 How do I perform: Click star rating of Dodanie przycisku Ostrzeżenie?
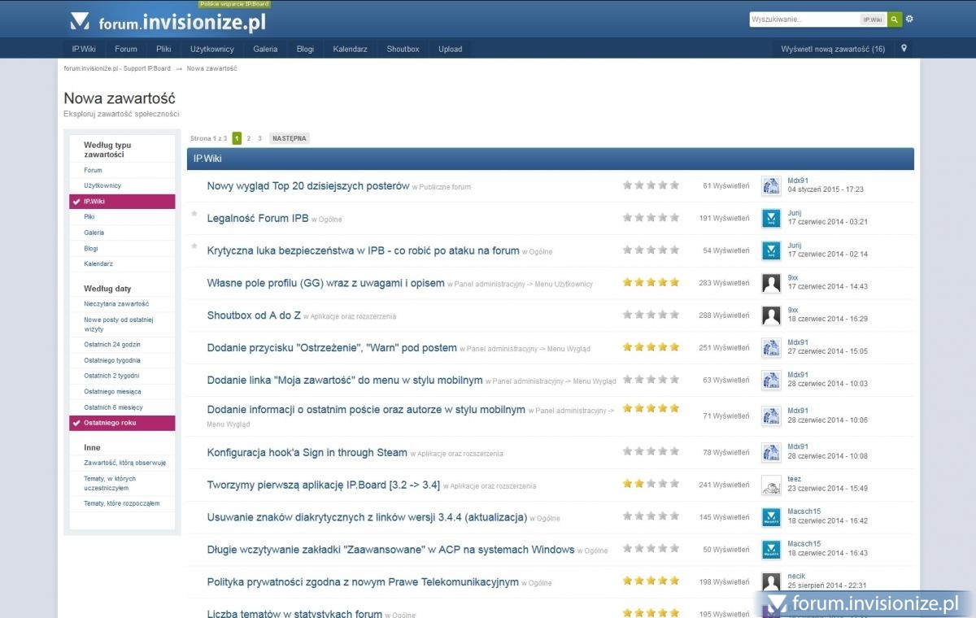pos(651,347)
